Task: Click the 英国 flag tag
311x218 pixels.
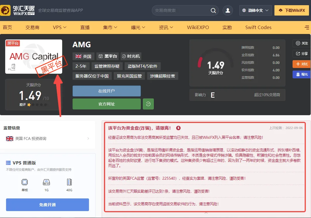Action: coord(83,56)
